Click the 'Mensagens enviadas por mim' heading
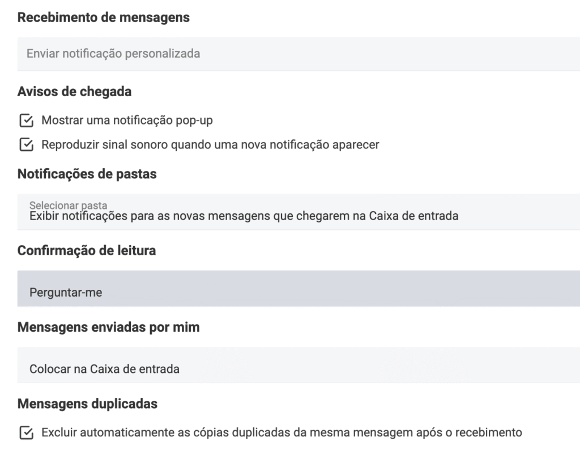The height and width of the screenshot is (463, 580). (109, 327)
